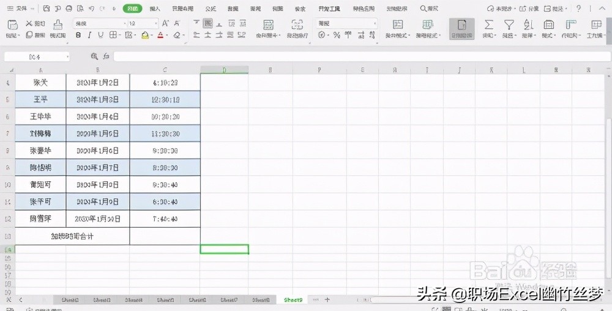Image resolution: width=612 pixels, height=311 pixels.
Task: Click the decrease indent icon
Action: [x=231, y=23]
